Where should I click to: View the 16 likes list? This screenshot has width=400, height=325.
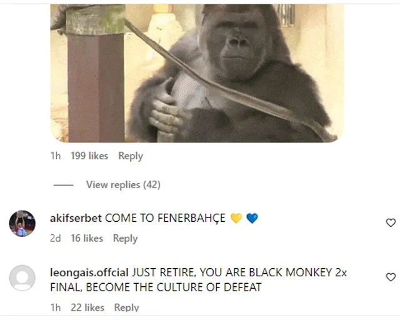[87, 238]
